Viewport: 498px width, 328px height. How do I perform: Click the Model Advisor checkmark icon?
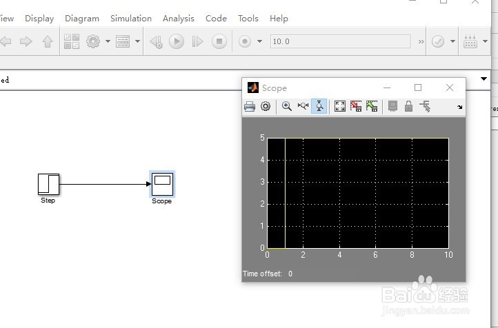[x=438, y=41]
